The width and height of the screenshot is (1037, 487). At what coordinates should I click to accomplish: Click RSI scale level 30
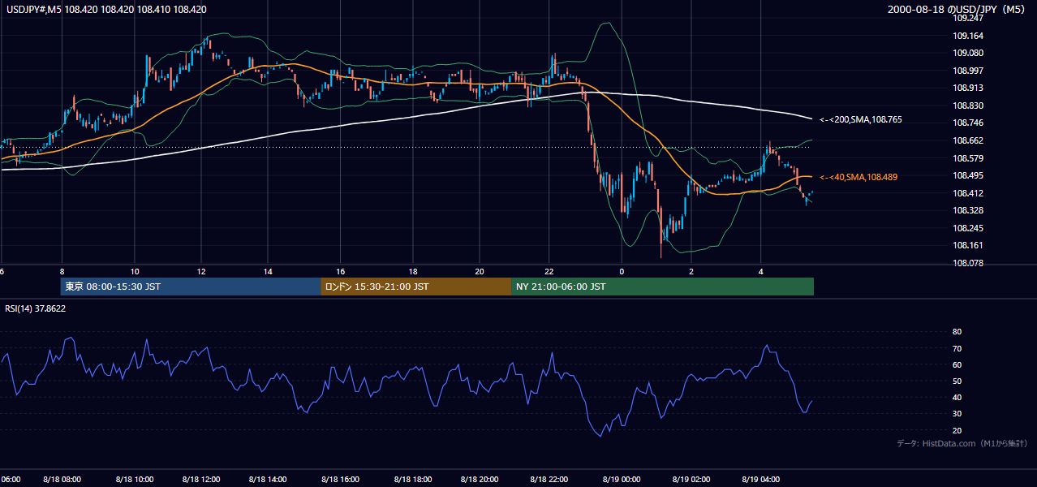point(957,414)
